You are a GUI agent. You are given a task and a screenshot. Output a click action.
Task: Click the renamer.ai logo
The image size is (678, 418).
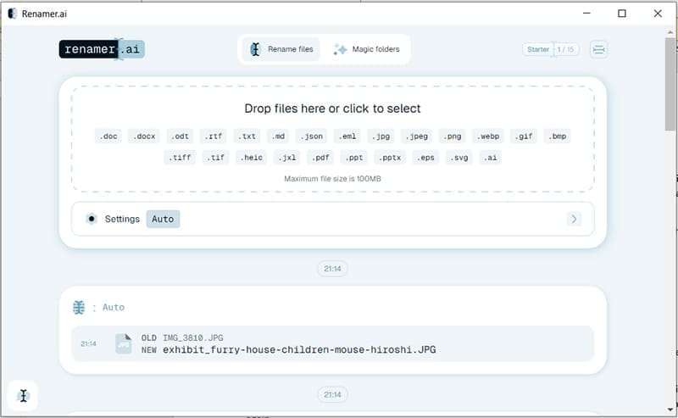coord(102,49)
